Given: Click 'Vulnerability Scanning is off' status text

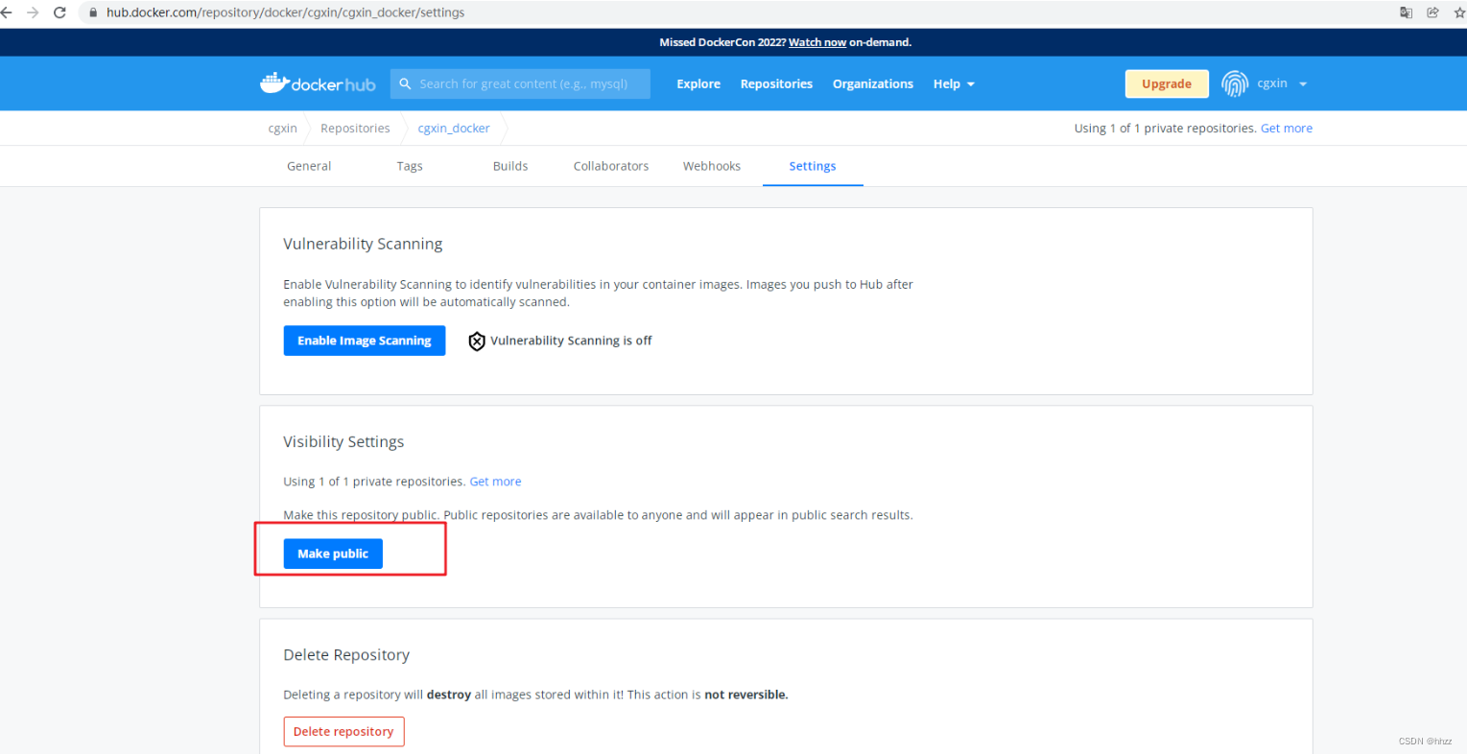Looking at the screenshot, I should pyautogui.click(x=571, y=341).
